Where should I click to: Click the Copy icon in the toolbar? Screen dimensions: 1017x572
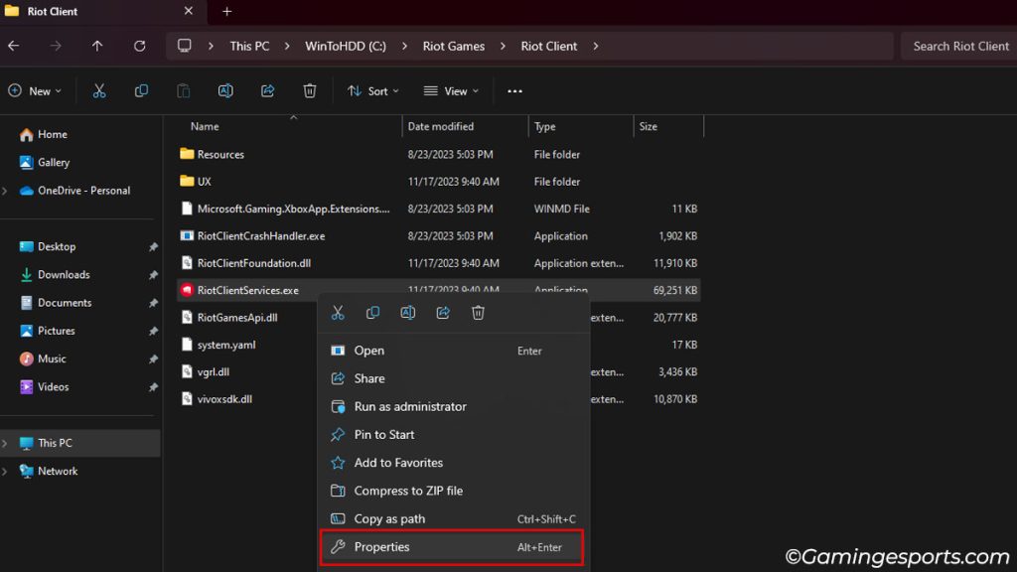[141, 91]
